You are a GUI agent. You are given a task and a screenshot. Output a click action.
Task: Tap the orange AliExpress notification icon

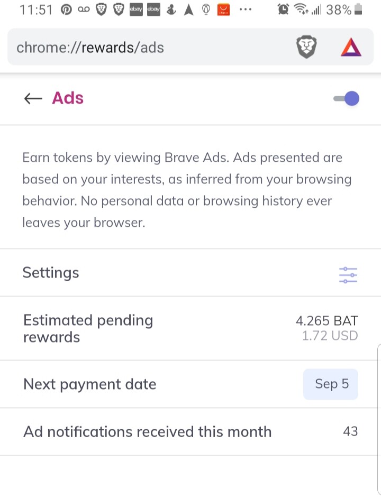coord(224,10)
